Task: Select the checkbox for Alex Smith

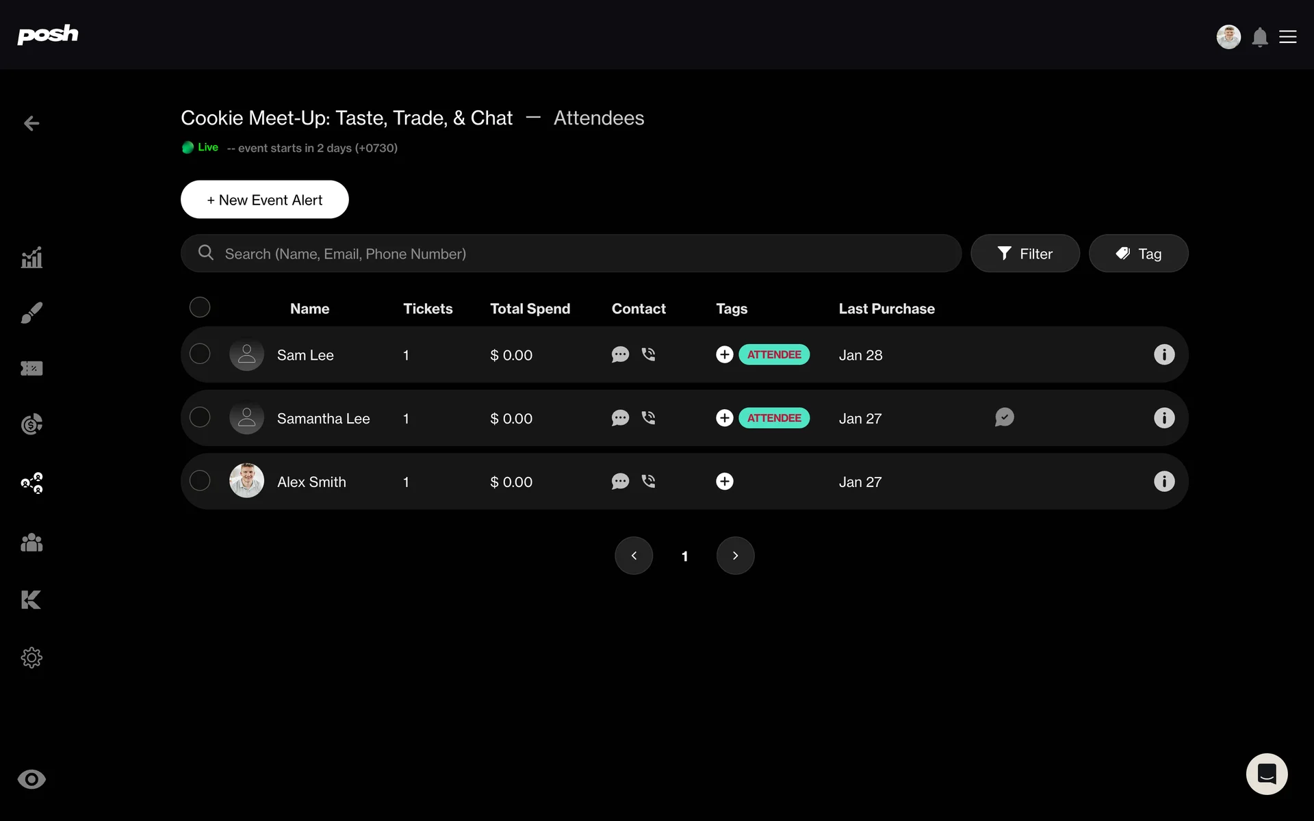Action: [200, 480]
